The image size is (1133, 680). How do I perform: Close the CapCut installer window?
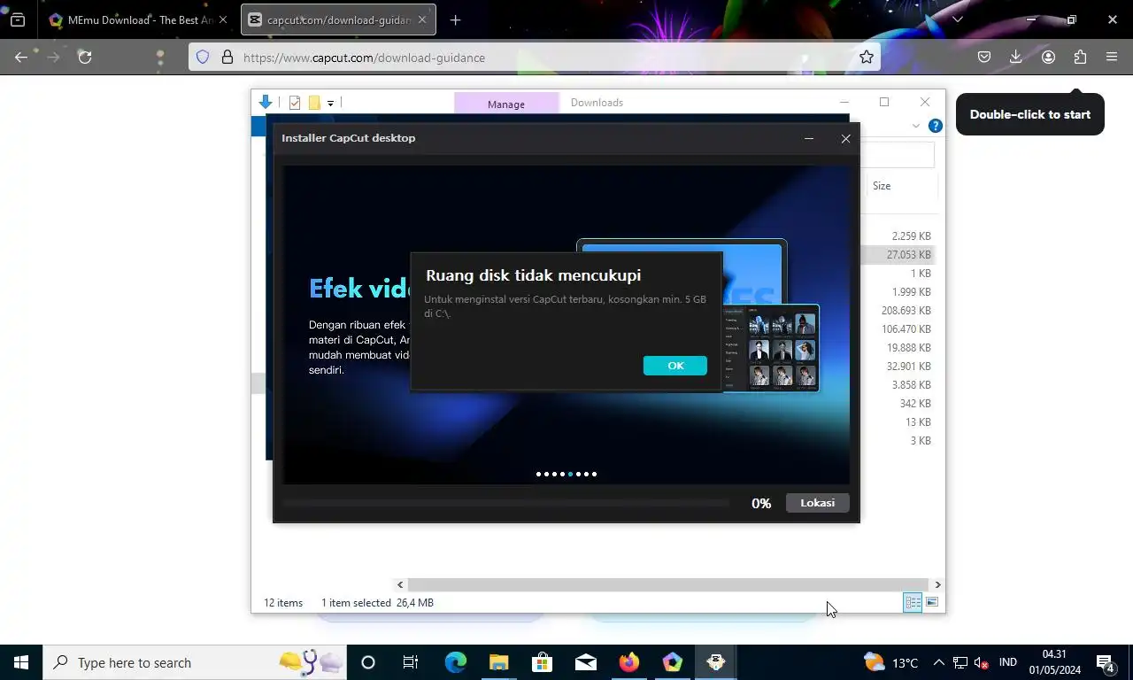[x=845, y=138]
